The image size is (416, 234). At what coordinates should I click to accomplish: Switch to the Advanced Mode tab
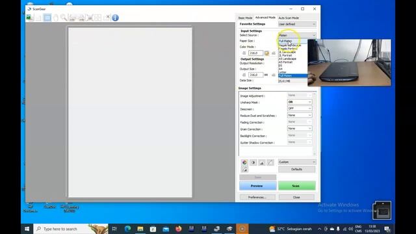pos(265,18)
